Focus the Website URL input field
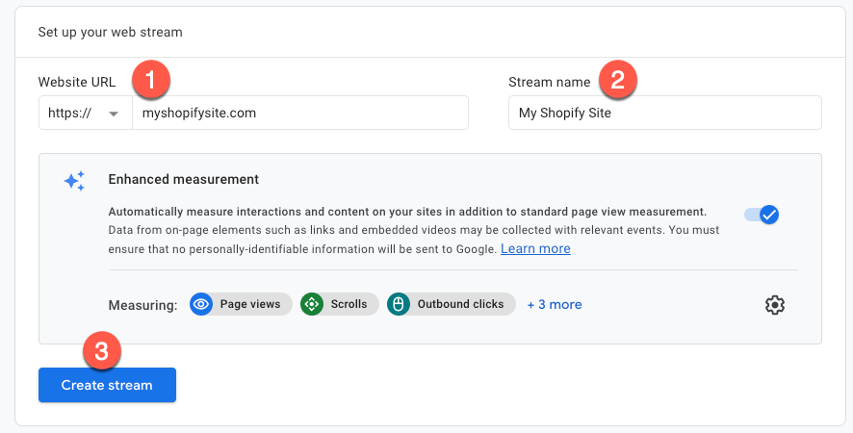The height and width of the screenshot is (433, 853). tap(300, 113)
